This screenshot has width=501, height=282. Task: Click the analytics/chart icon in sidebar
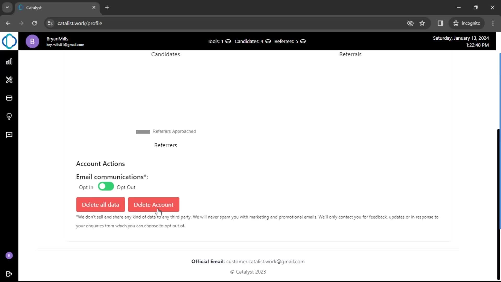9,62
